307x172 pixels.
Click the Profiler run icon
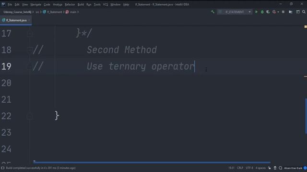[x=274, y=12]
